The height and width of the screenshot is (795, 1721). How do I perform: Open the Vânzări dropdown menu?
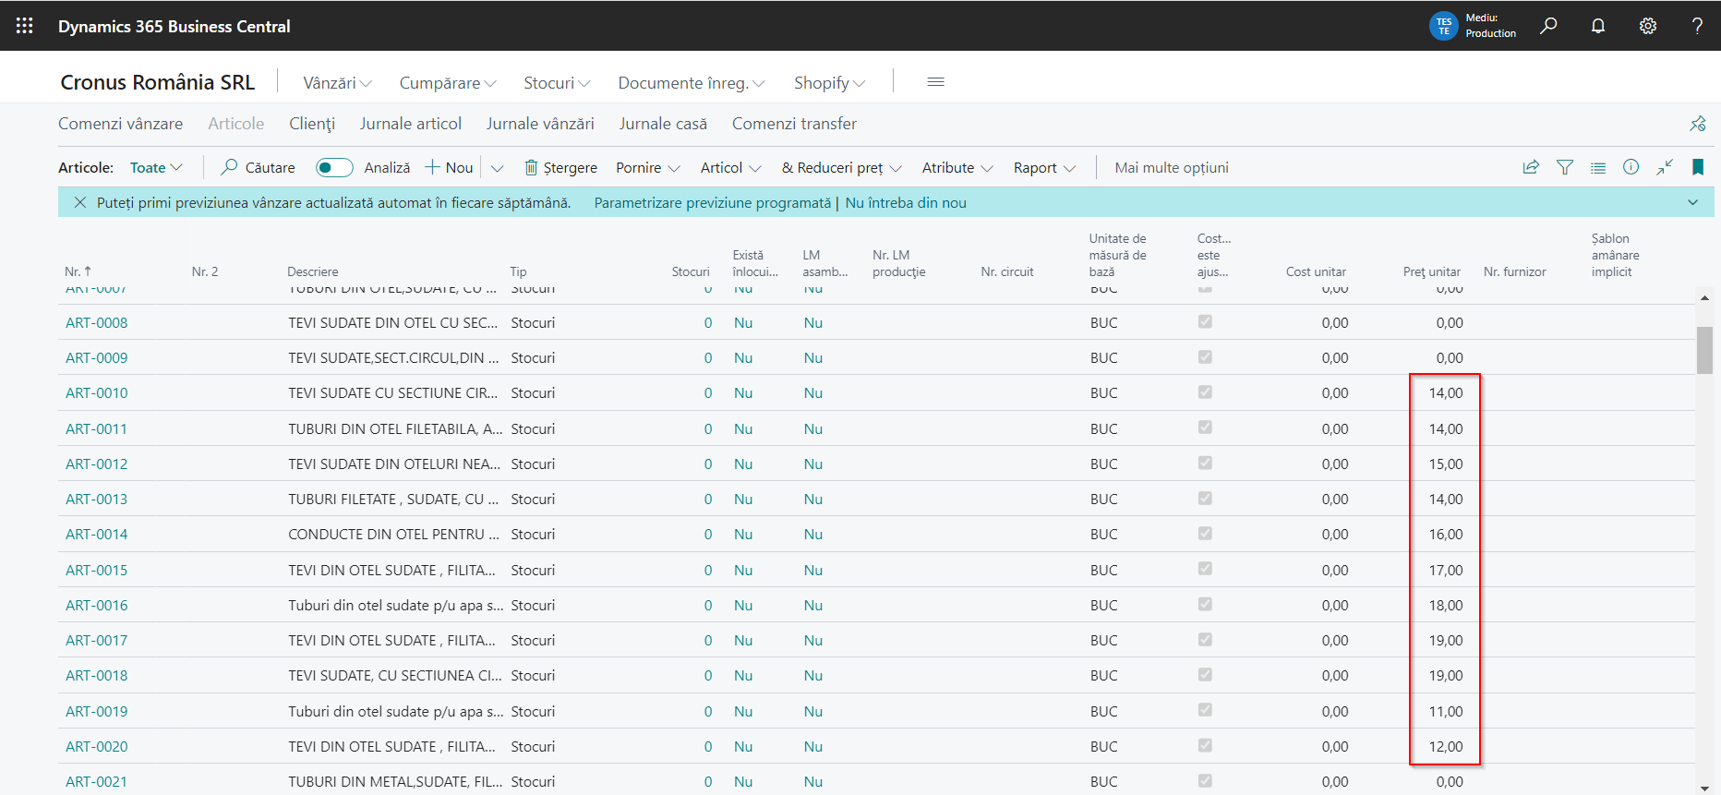(337, 82)
